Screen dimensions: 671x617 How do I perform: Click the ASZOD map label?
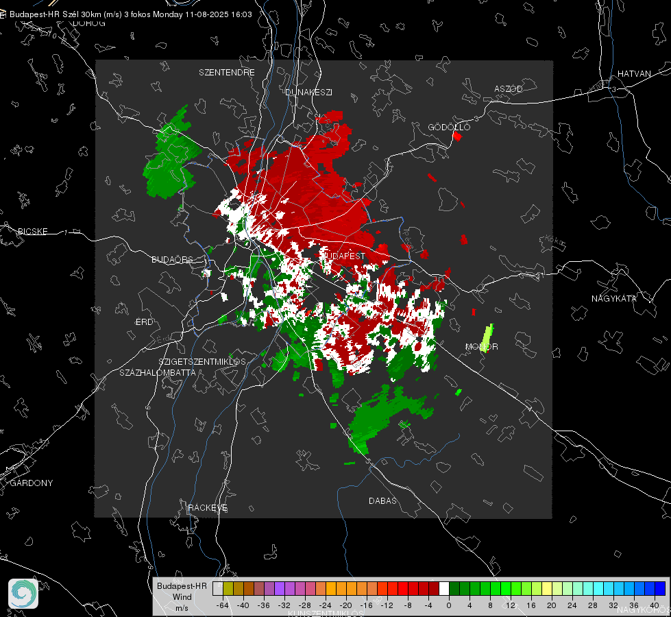tap(509, 89)
